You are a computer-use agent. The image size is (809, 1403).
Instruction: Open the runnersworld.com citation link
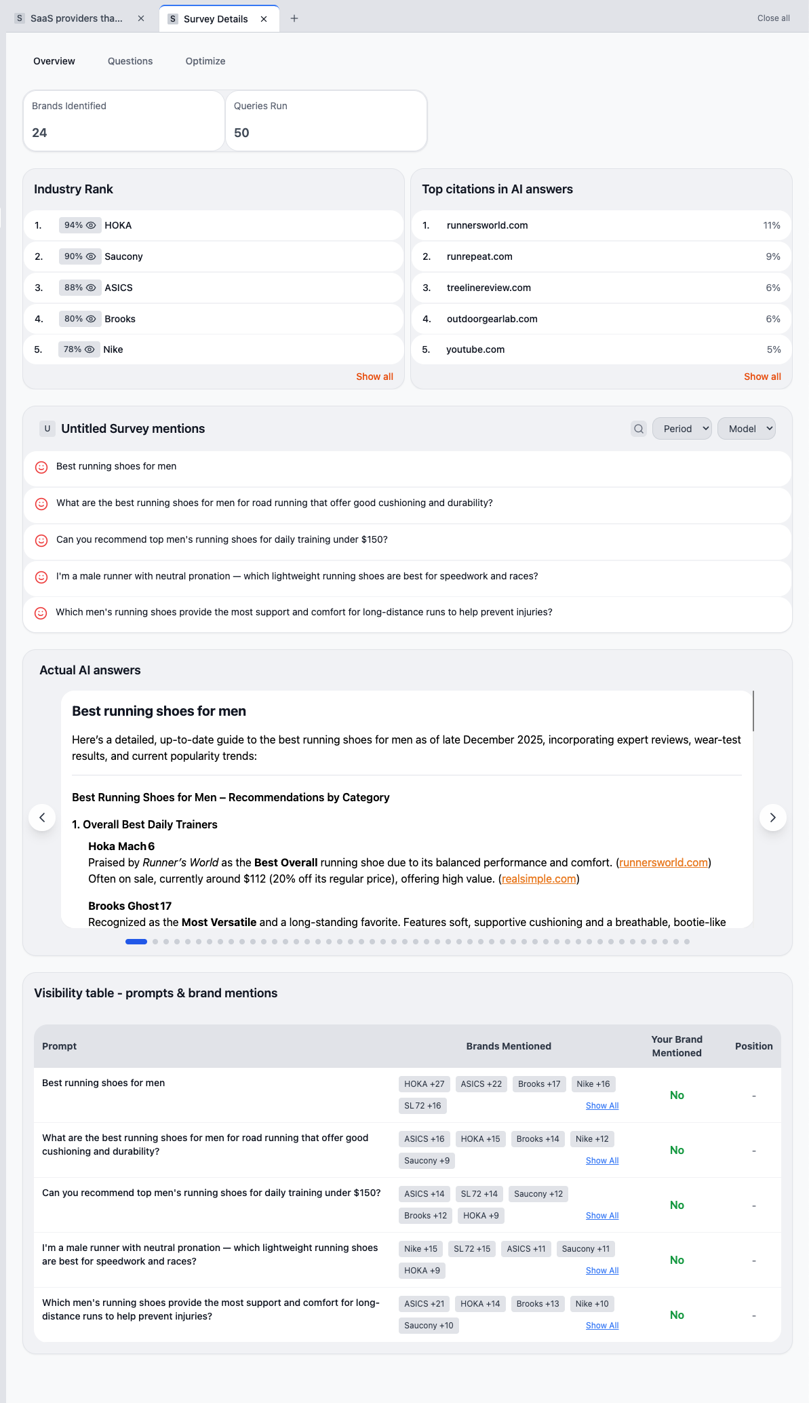[x=663, y=862]
